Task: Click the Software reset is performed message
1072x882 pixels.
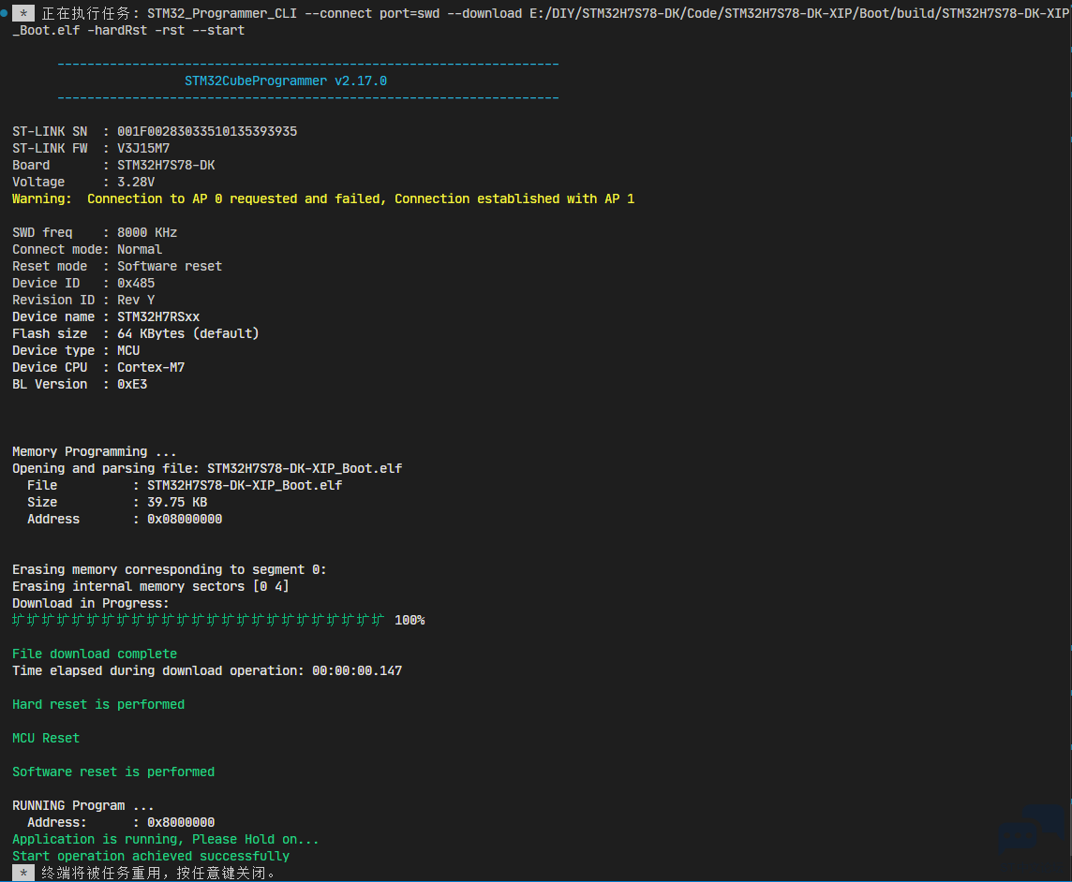Action: point(113,772)
